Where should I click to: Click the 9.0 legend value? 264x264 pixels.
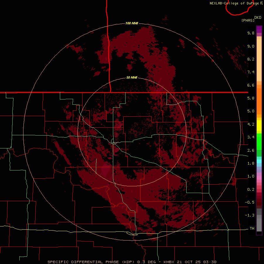[x=251, y=46]
